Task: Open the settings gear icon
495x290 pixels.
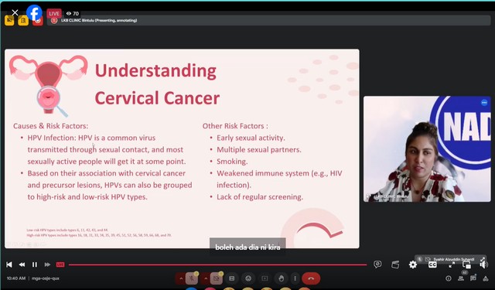Action: pos(413,264)
